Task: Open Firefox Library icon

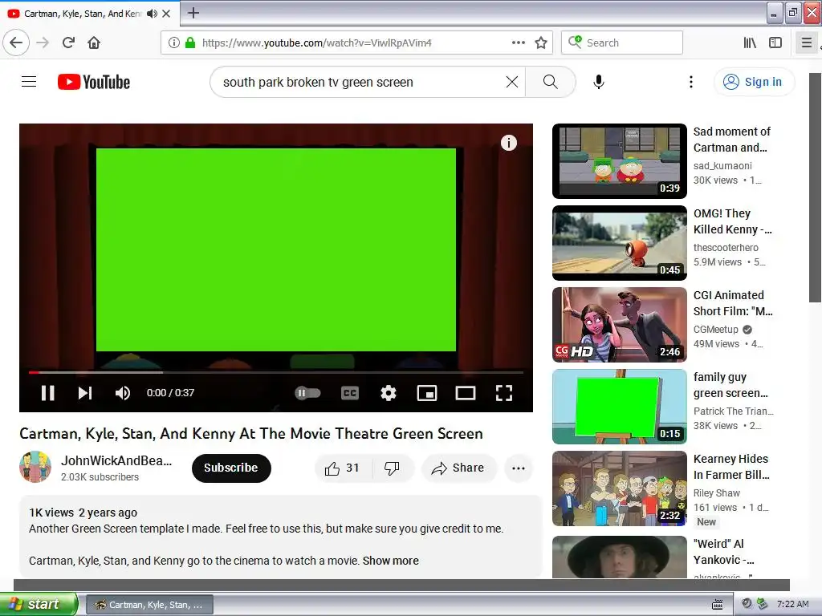Action: 750,43
